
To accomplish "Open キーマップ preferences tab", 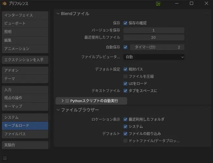I will point(25,106).
